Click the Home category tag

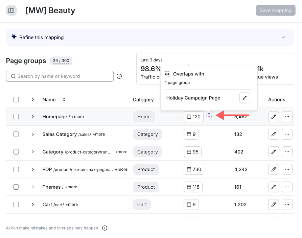pyautogui.click(x=144, y=117)
